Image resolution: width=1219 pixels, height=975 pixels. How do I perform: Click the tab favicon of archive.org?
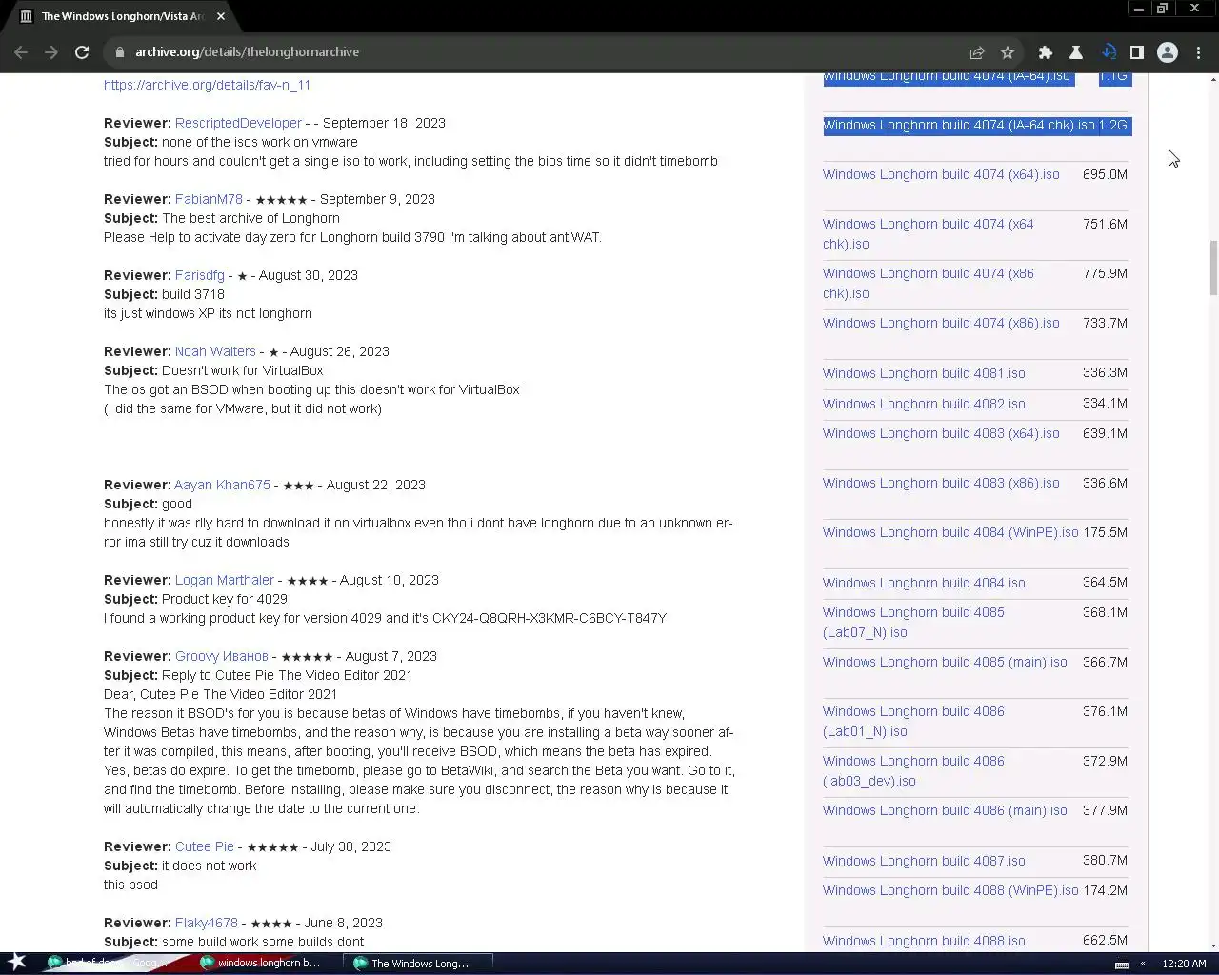[26, 16]
